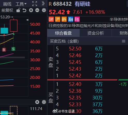Open lower indicator panel settings gear
128x115 pixels.
[44, 102]
